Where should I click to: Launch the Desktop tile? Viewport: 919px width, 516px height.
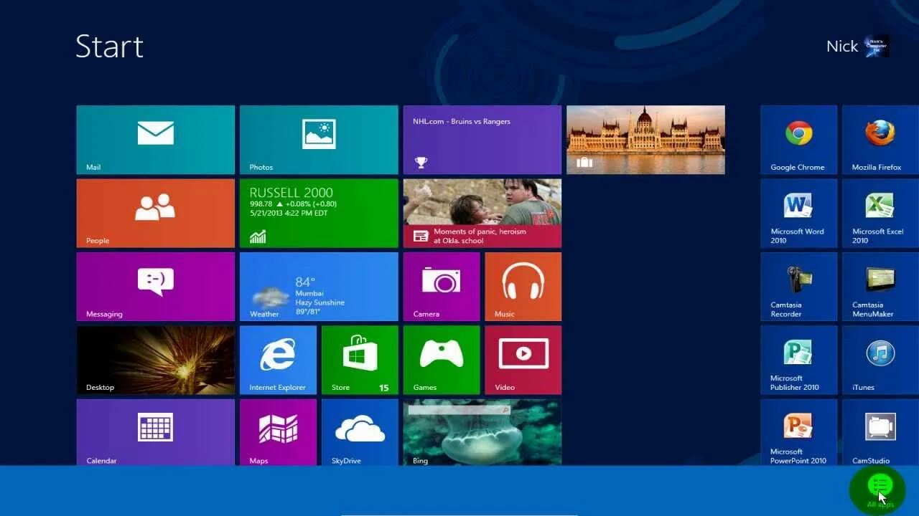click(156, 360)
